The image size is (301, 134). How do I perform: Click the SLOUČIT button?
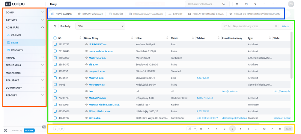pyautogui.click(x=116, y=14)
